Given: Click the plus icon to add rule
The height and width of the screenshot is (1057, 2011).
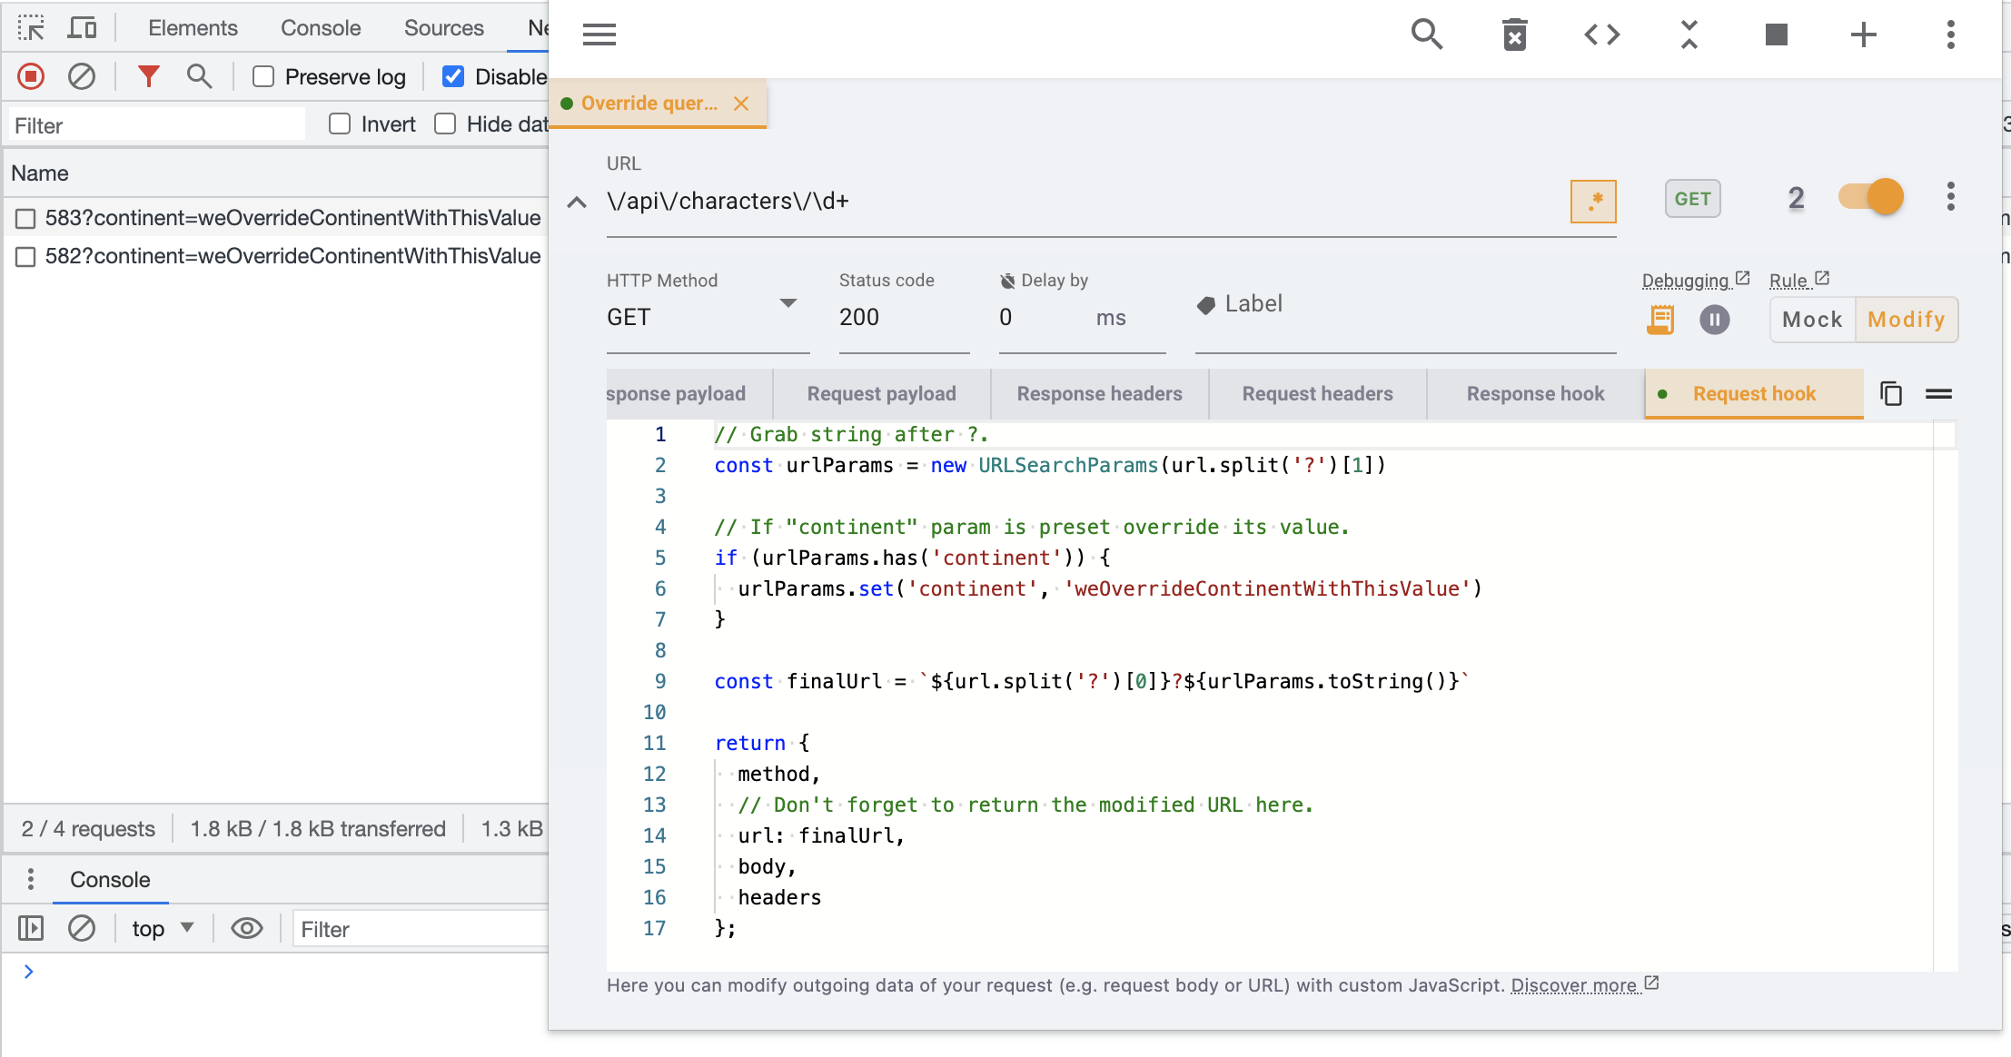Looking at the screenshot, I should tap(1863, 35).
